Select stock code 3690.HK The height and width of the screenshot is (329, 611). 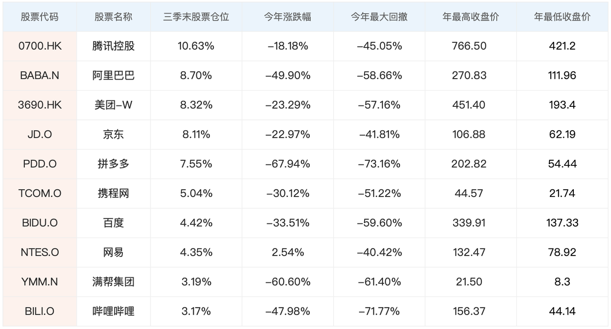point(40,105)
